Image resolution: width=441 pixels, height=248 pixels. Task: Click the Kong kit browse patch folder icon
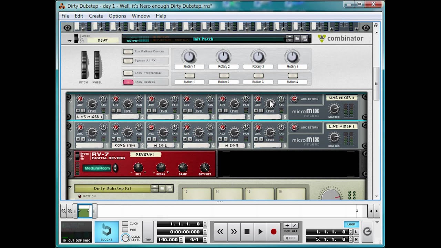pyautogui.click(x=162, y=188)
